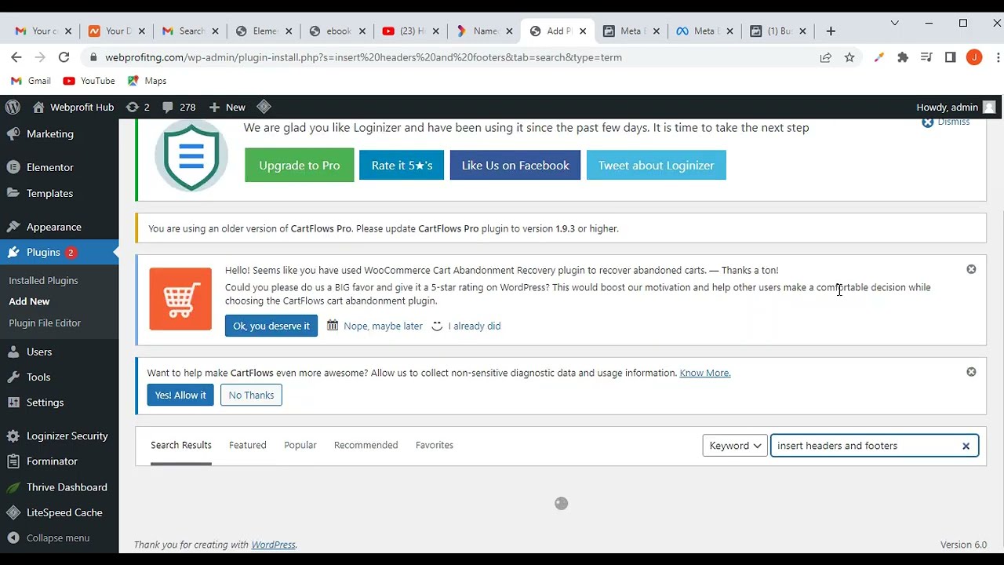
Task: Click No Thanks button
Action: [251, 395]
